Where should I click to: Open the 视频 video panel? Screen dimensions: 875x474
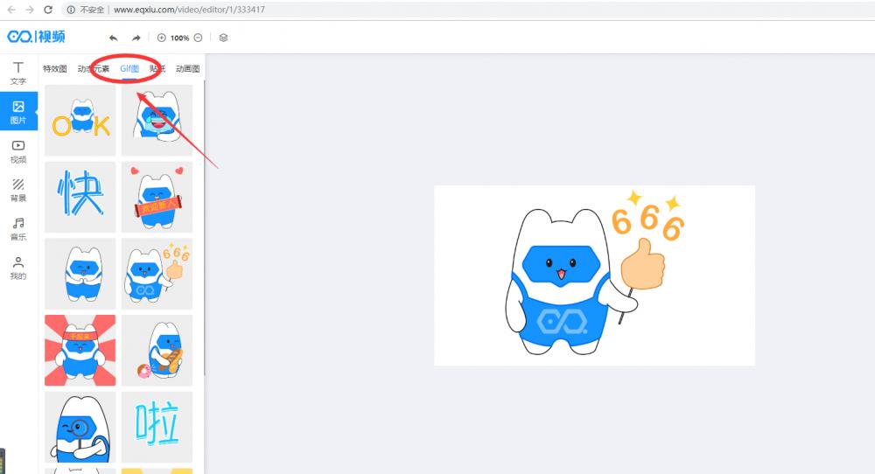17,151
